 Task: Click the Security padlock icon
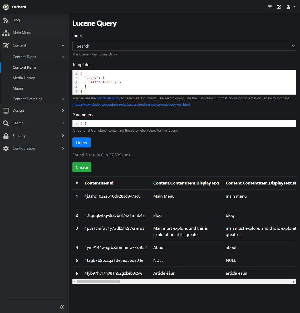[6, 136]
